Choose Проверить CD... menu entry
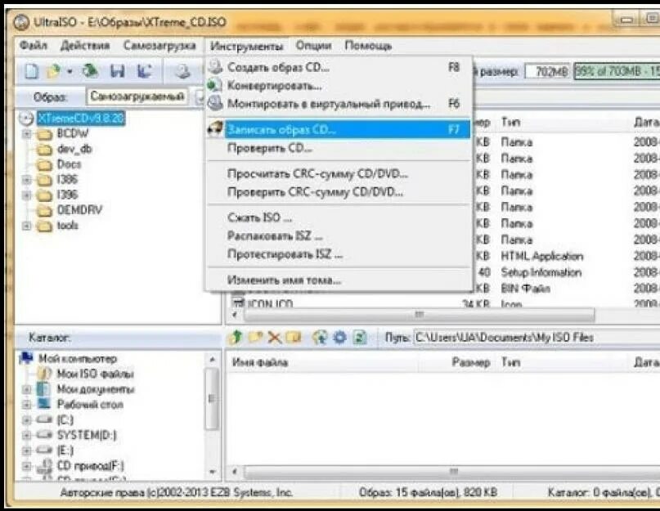This screenshot has width=660, height=511. pyautogui.click(x=339, y=148)
